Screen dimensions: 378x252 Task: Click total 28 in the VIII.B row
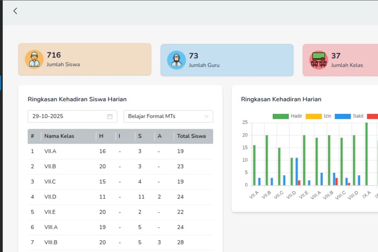tap(180, 242)
